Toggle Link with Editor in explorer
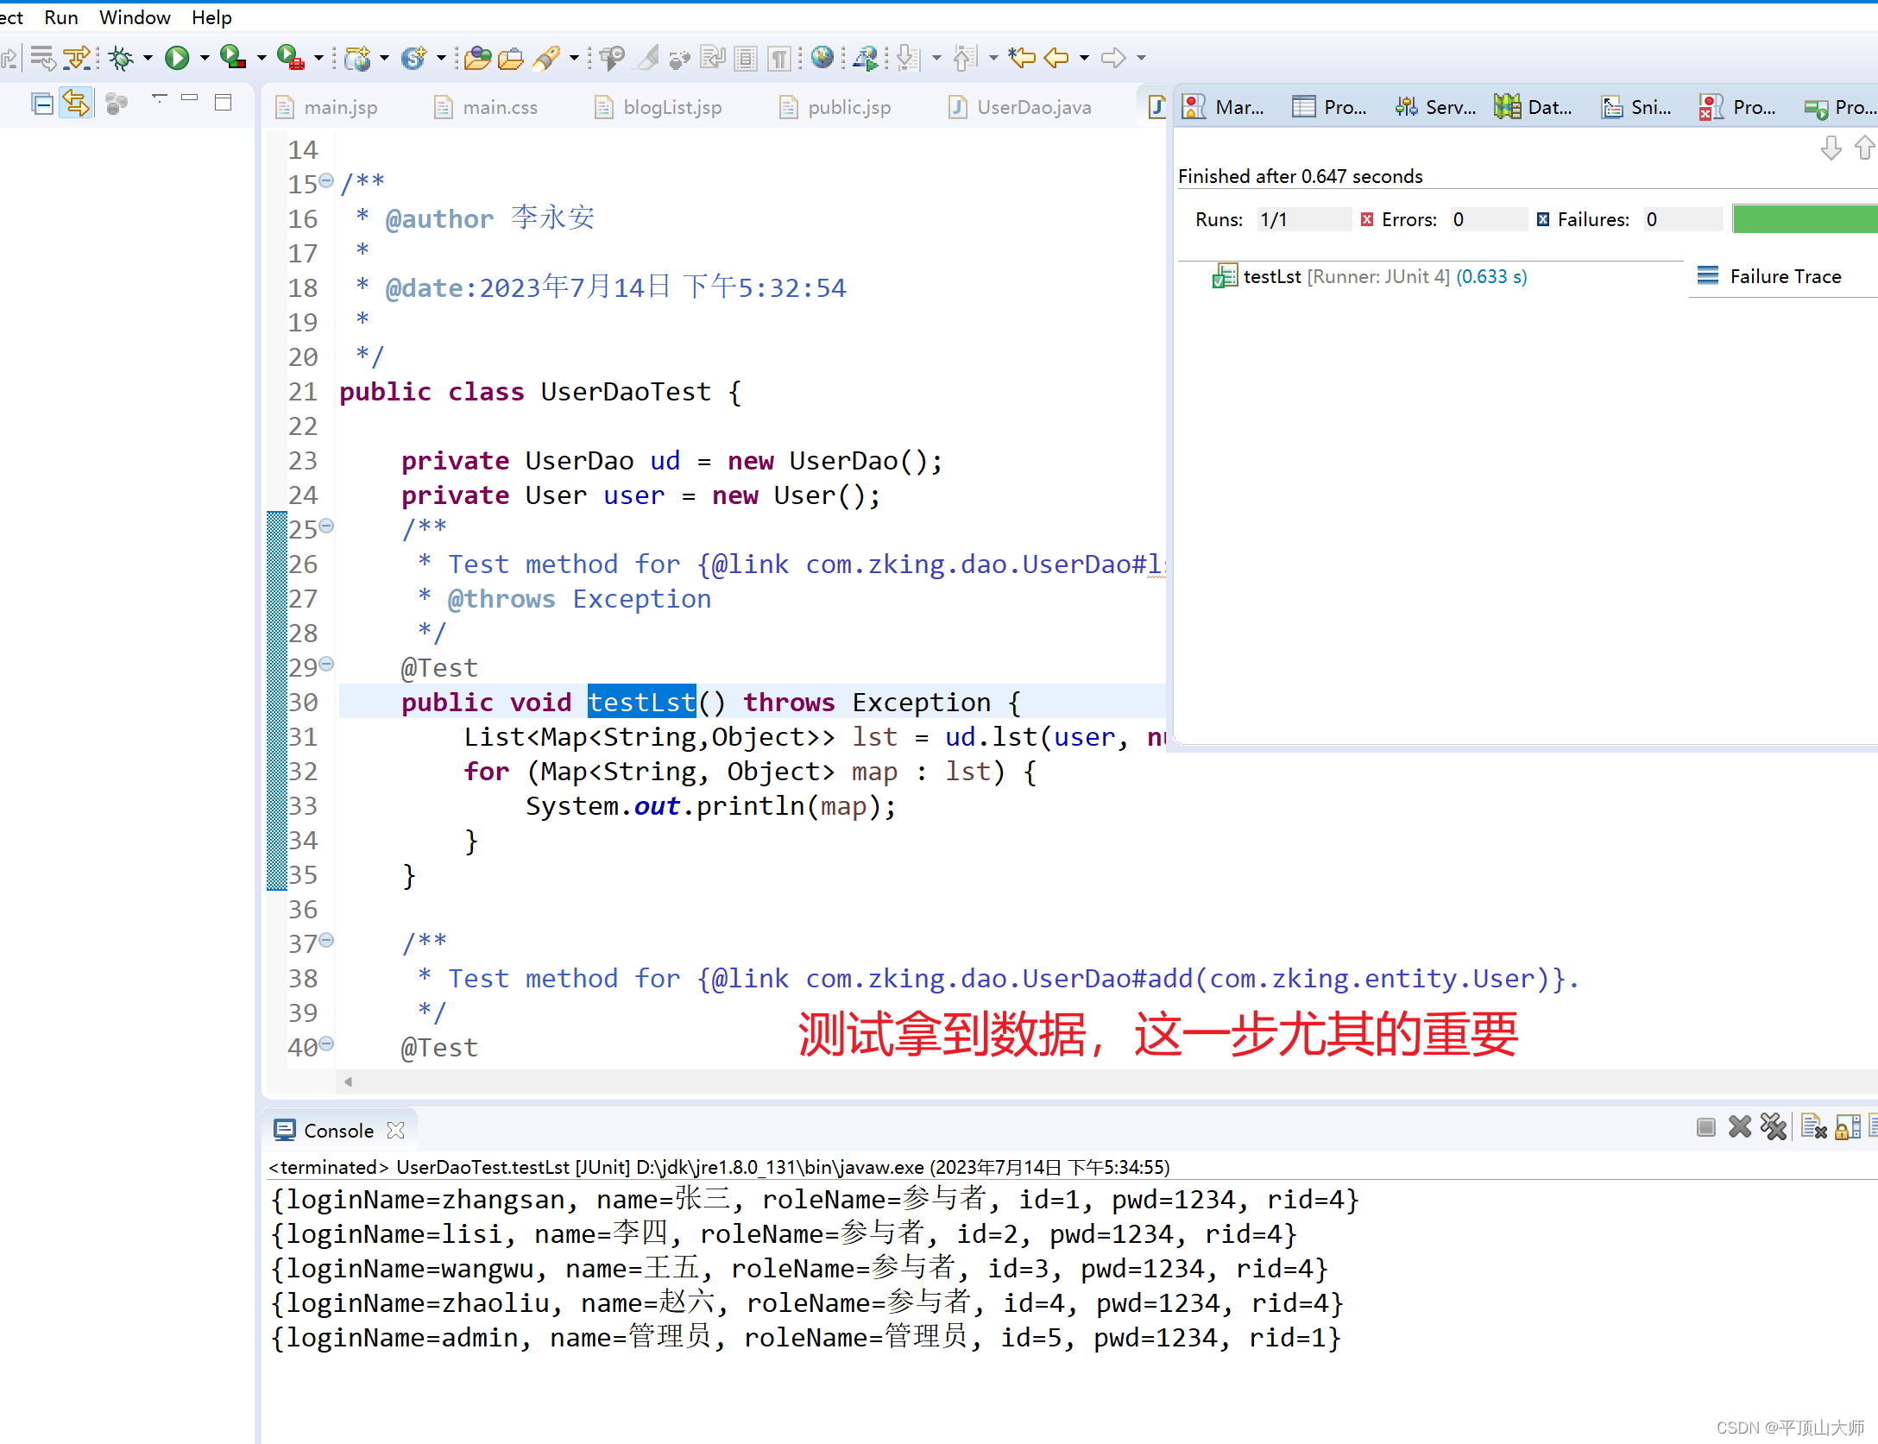The width and height of the screenshot is (1878, 1444). 76,104
